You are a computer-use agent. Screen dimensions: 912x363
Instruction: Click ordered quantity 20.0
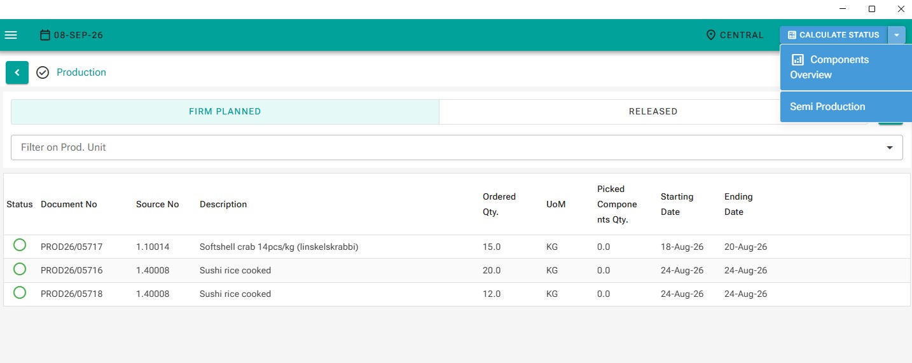pos(492,270)
